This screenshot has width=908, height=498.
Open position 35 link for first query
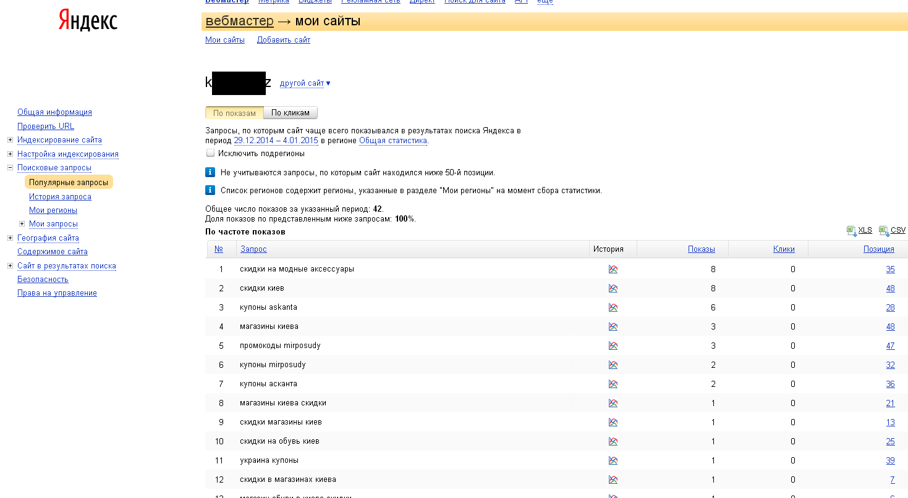(890, 269)
